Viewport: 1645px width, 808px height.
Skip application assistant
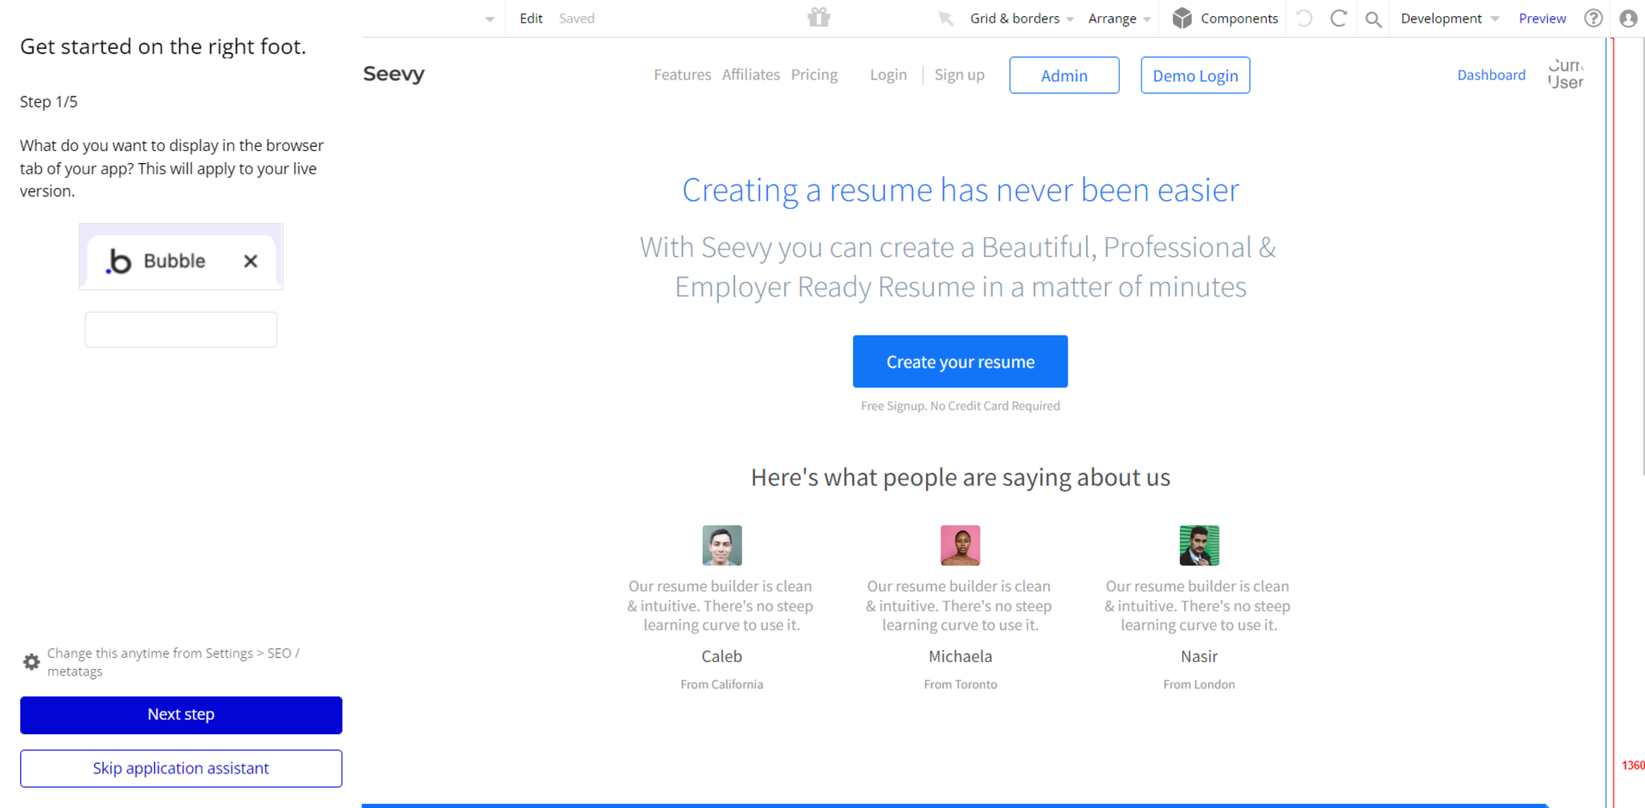point(181,769)
